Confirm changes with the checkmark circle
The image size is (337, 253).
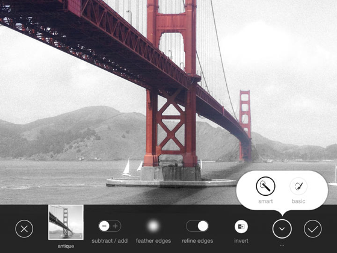pos(313,229)
